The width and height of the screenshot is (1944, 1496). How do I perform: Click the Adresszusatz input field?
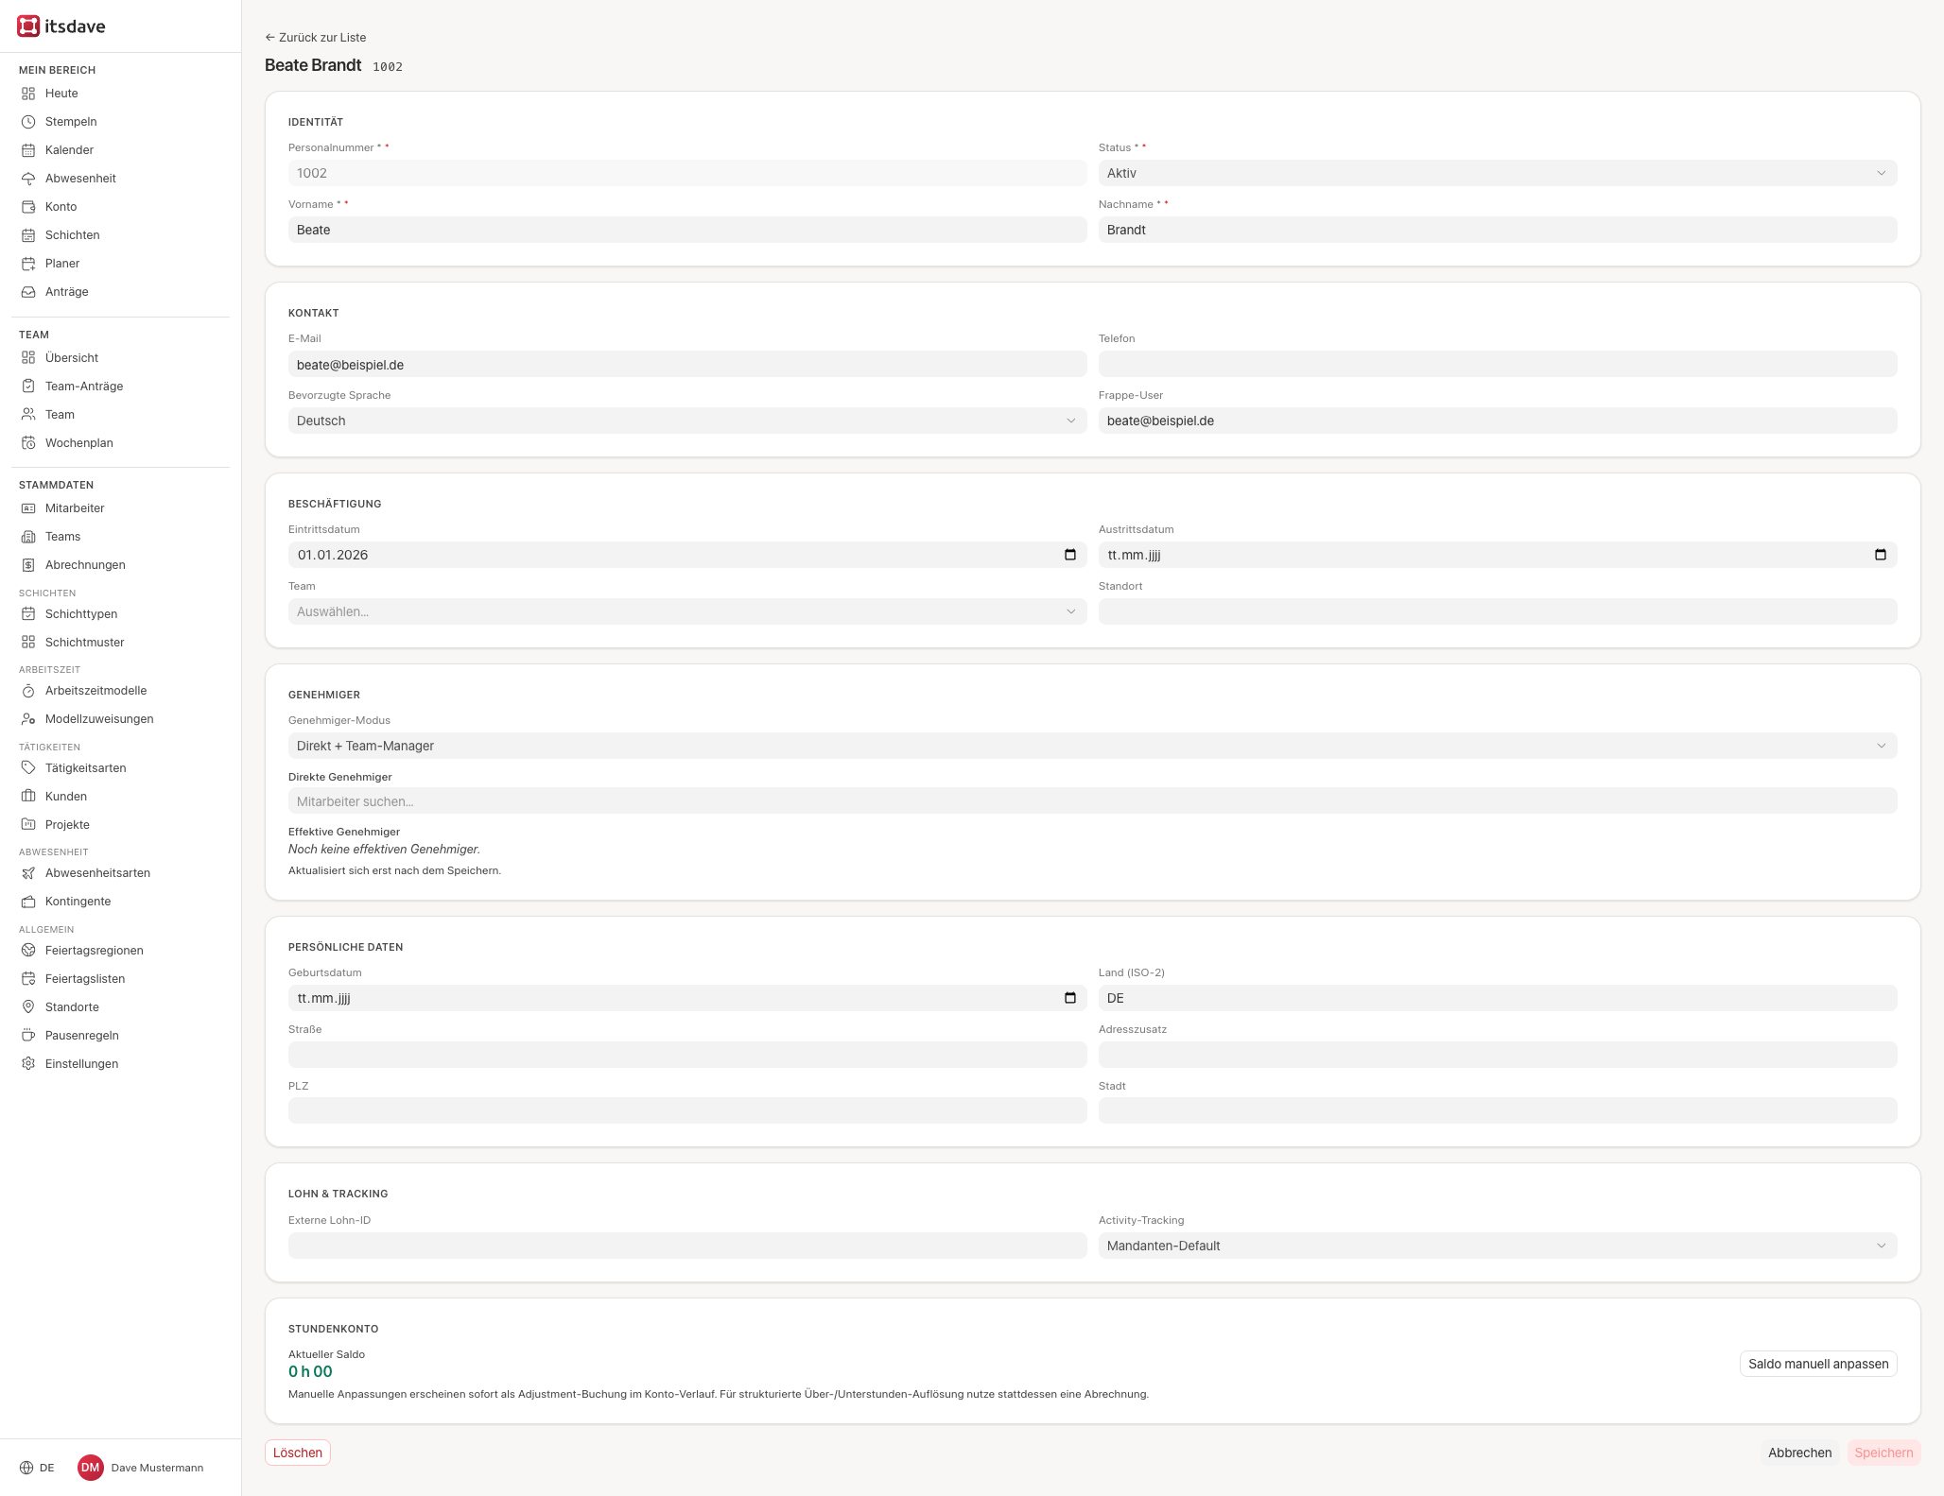click(x=1498, y=1055)
